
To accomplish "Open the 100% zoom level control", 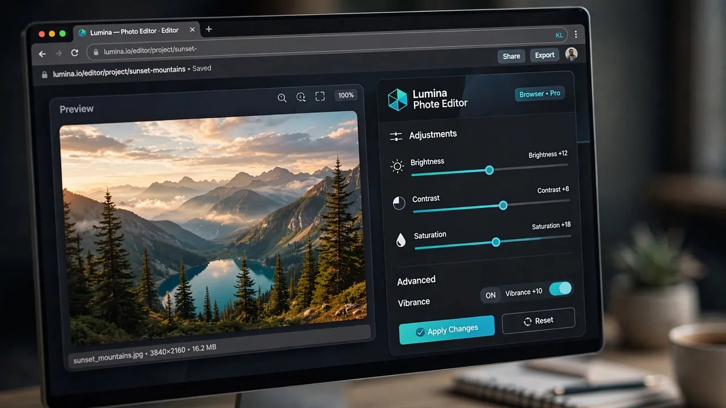I will pyautogui.click(x=346, y=95).
